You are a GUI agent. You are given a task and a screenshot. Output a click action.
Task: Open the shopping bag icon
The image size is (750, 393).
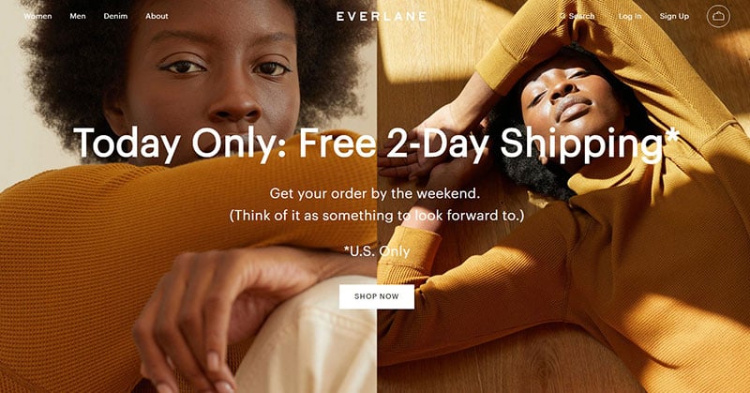pyautogui.click(x=718, y=16)
